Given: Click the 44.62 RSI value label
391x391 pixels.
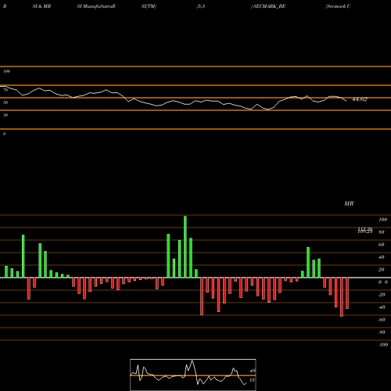Looking at the screenshot, I should pyautogui.click(x=360, y=99).
